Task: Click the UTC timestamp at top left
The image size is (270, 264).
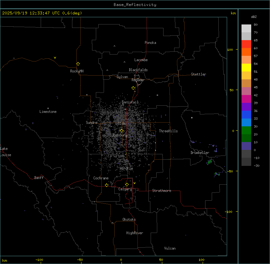Action: [x=42, y=13]
